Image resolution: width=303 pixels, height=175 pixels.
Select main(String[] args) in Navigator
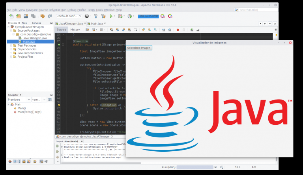tap(29, 112)
